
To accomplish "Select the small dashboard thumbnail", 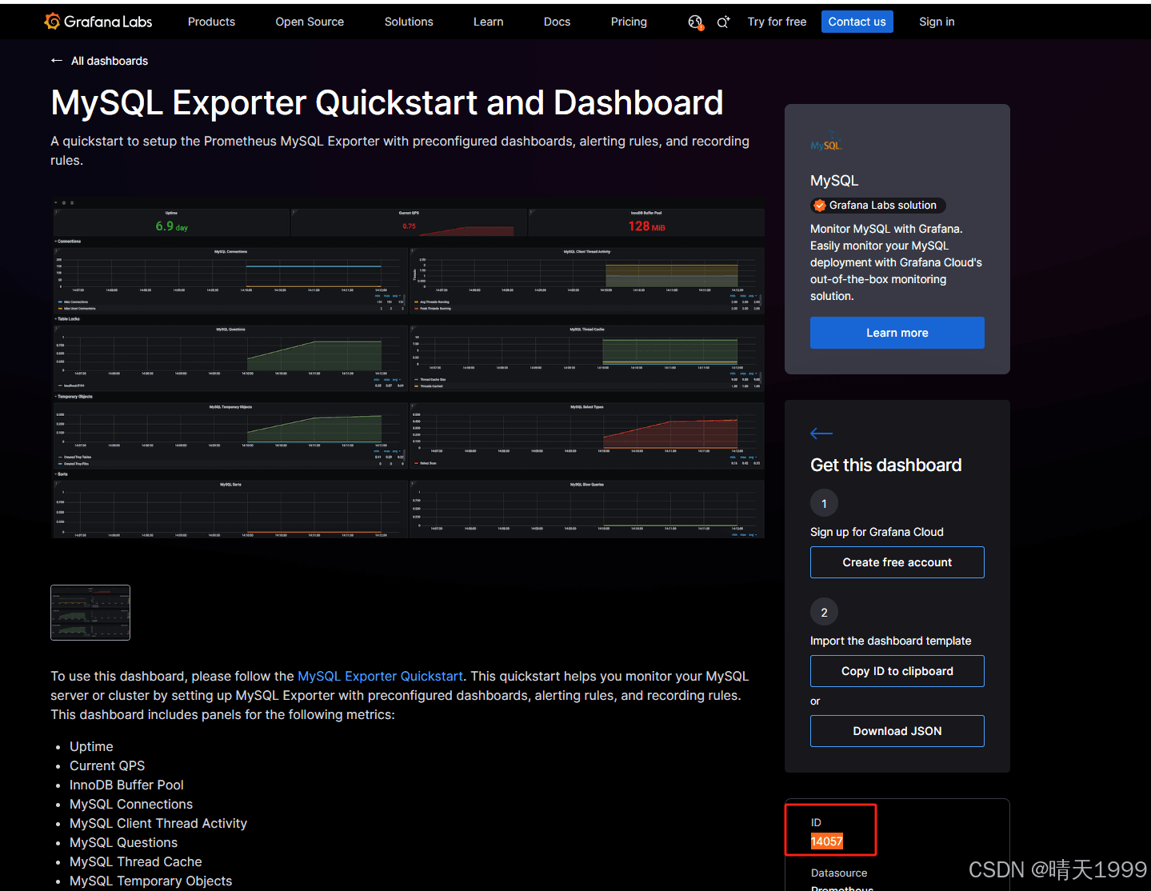I will pyautogui.click(x=90, y=613).
